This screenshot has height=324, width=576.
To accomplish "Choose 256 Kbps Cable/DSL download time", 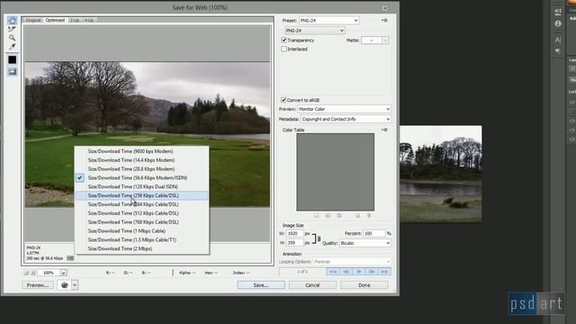I will pos(142,195).
